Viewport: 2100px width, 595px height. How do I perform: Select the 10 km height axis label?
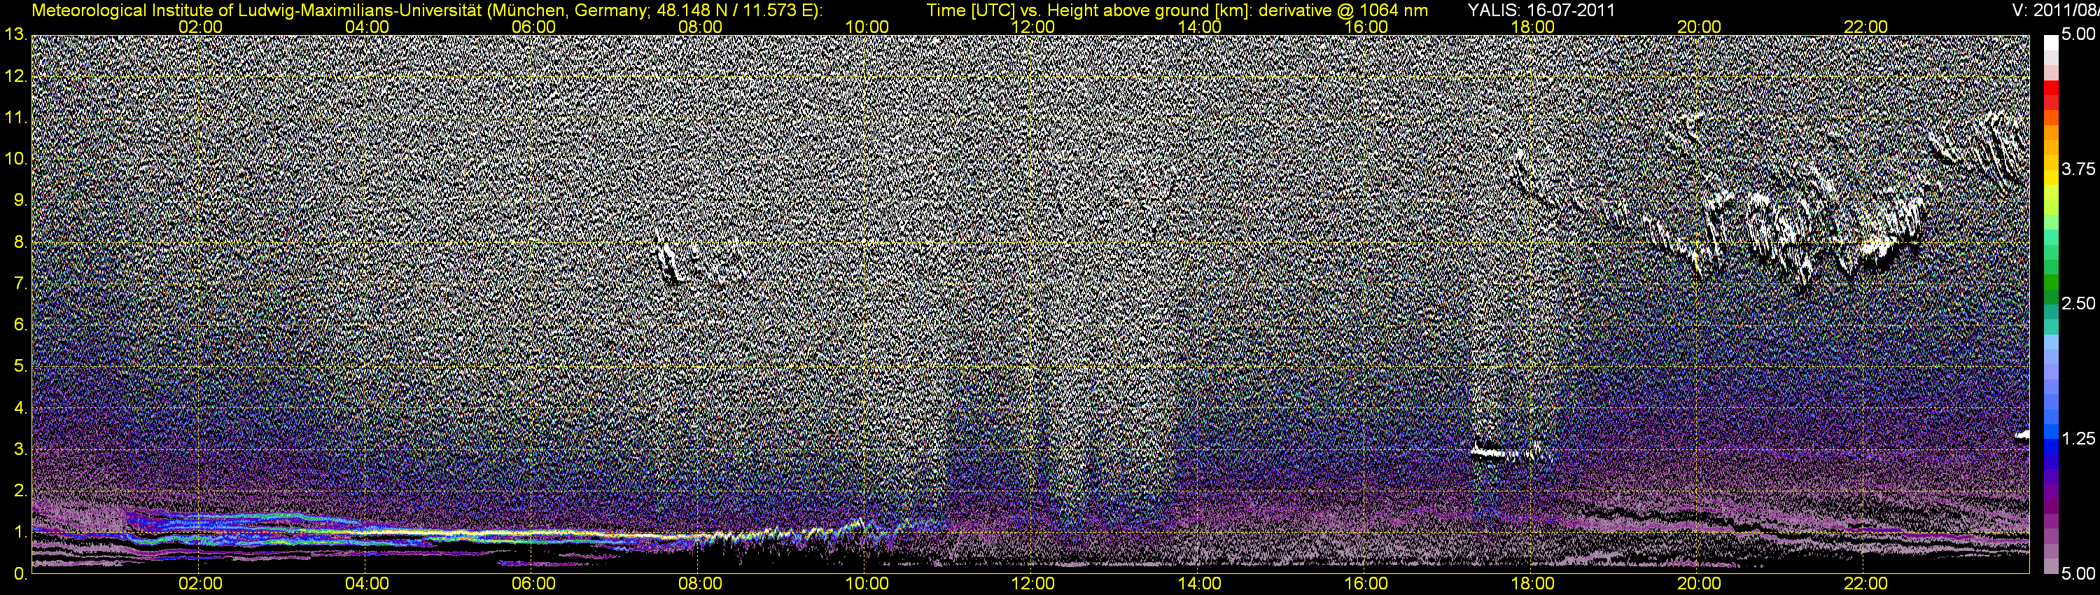[x=15, y=159]
